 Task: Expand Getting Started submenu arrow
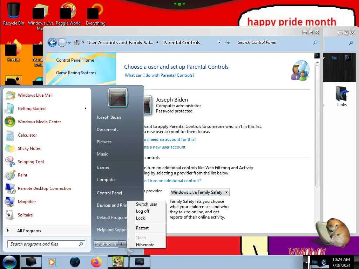click(86, 109)
